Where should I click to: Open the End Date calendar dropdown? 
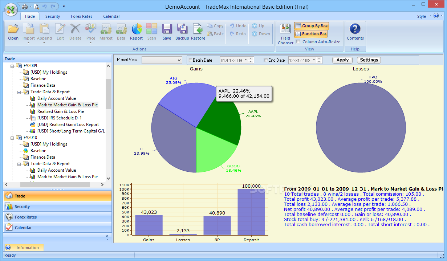click(314, 60)
